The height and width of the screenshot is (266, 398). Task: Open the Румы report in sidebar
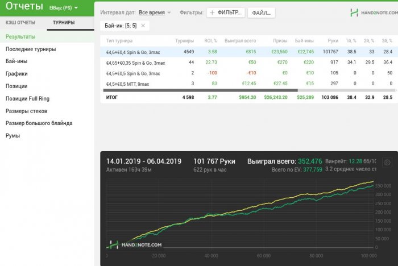pyautogui.click(x=13, y=136)
